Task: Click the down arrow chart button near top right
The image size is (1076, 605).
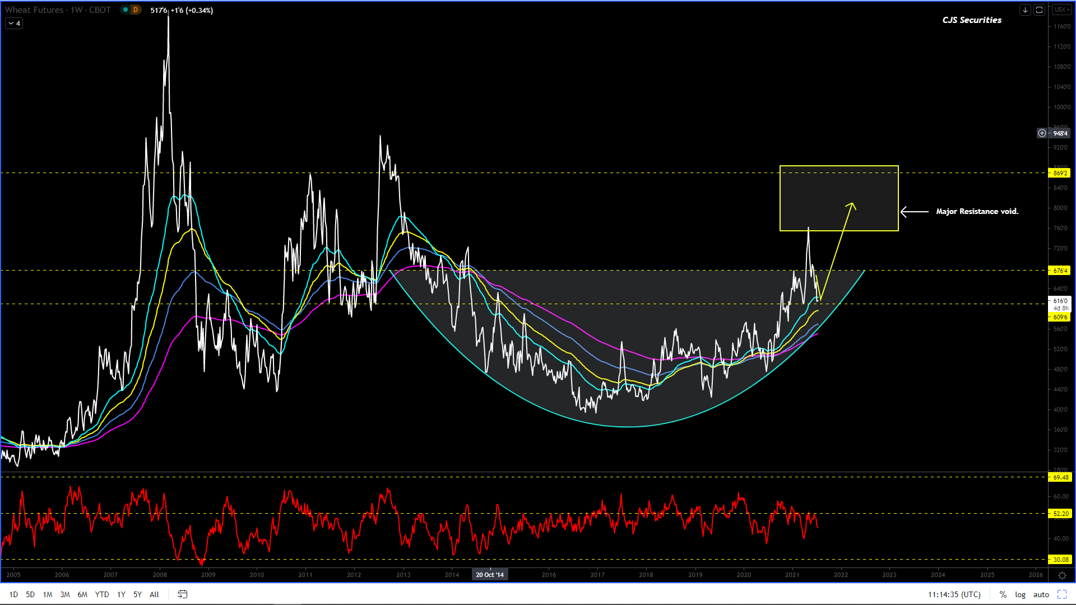Action: [1025, 10]
